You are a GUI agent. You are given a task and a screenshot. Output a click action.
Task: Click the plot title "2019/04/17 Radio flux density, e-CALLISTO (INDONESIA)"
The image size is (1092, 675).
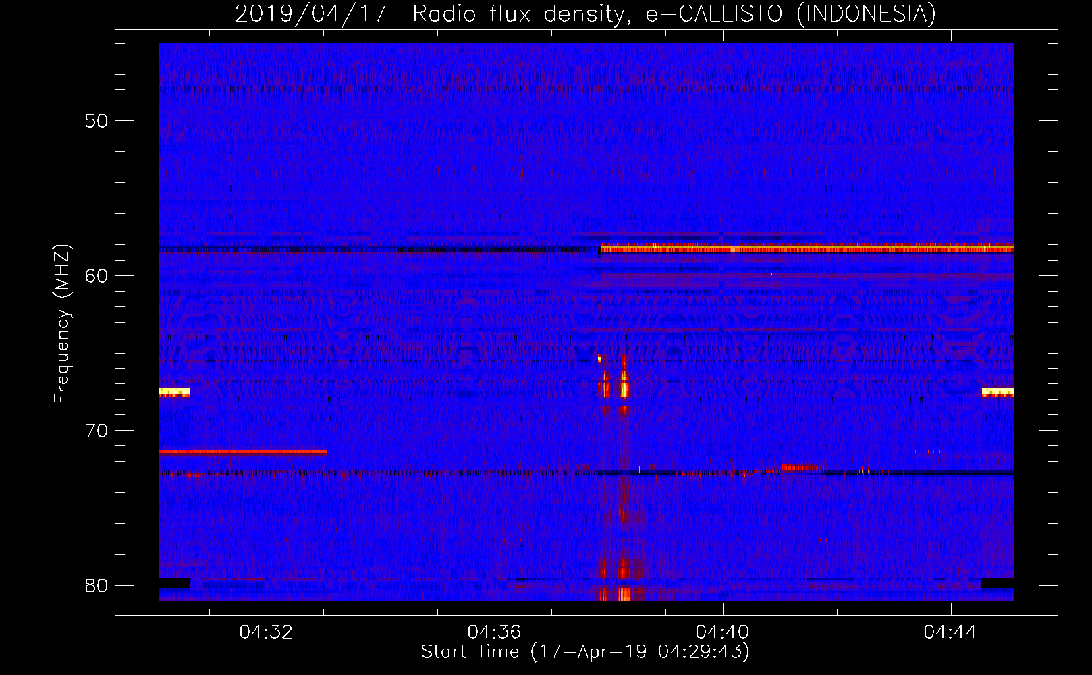coord(585,13)
